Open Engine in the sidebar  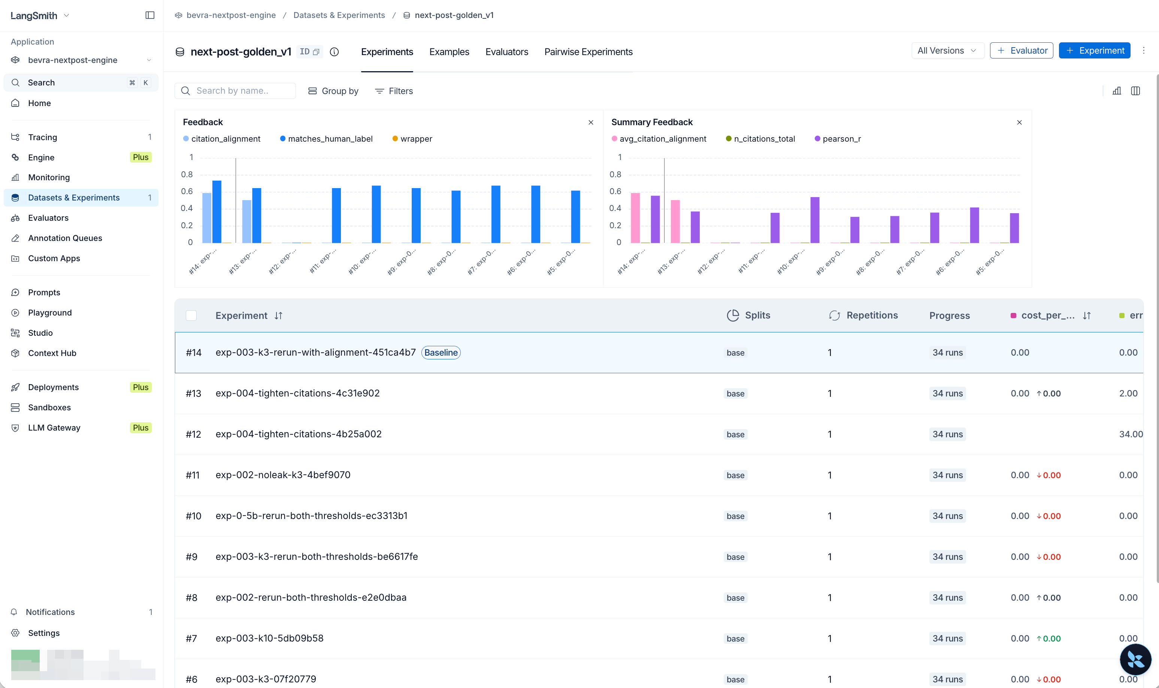click(81, 157)
